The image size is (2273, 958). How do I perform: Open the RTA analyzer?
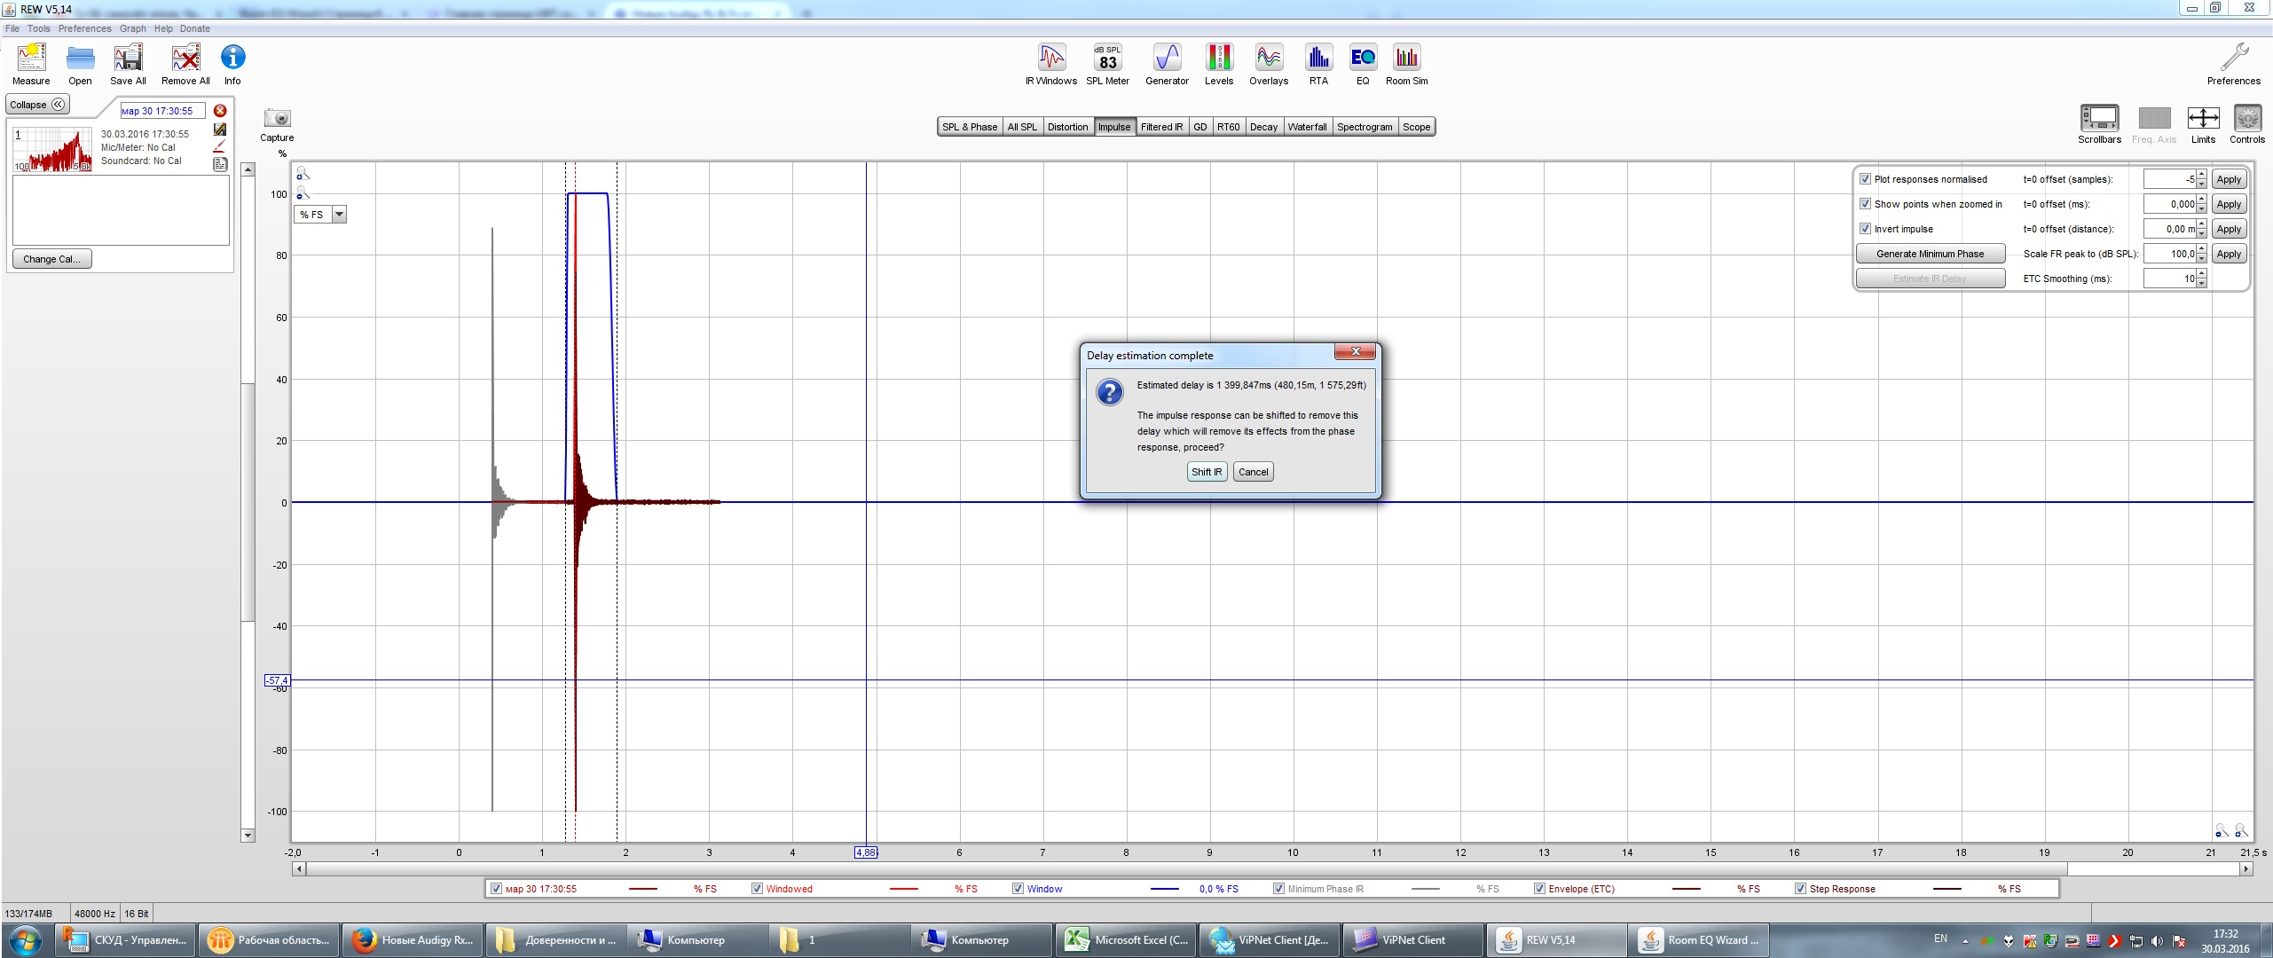click(1318, 59)
